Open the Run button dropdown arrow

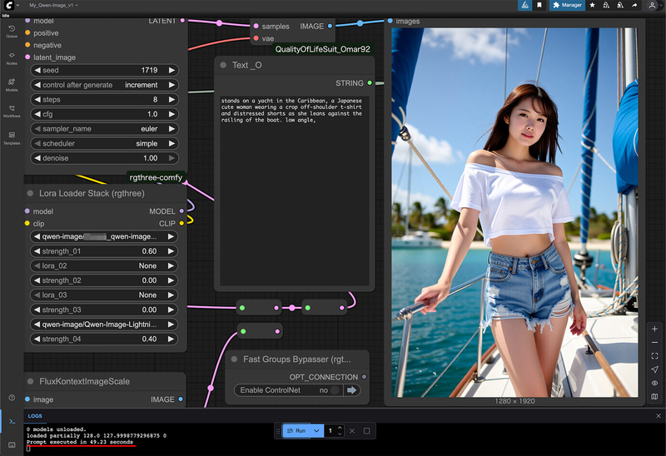316,431
